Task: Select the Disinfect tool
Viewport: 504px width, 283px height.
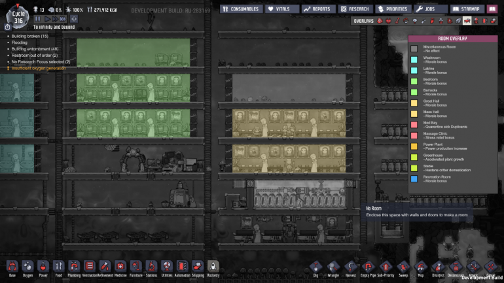Action: point(438,267)
